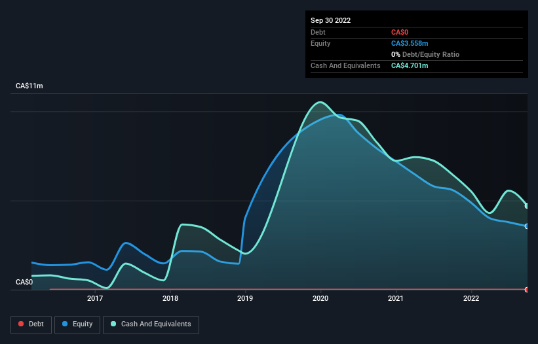The width and height of the screenshot is (538, 344).
Task: Click the Equity tooltip row label
Action: (x=320, y=43)
